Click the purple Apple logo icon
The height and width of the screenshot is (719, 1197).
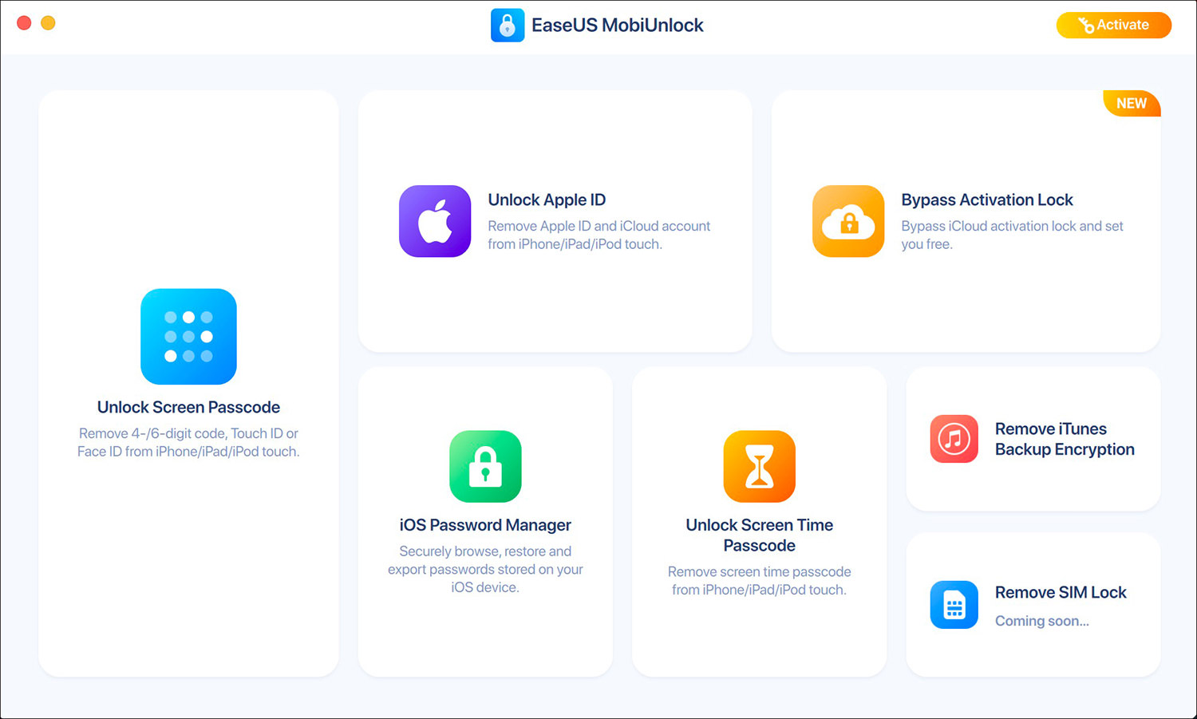pyautogui.click(x=435, y=221)
